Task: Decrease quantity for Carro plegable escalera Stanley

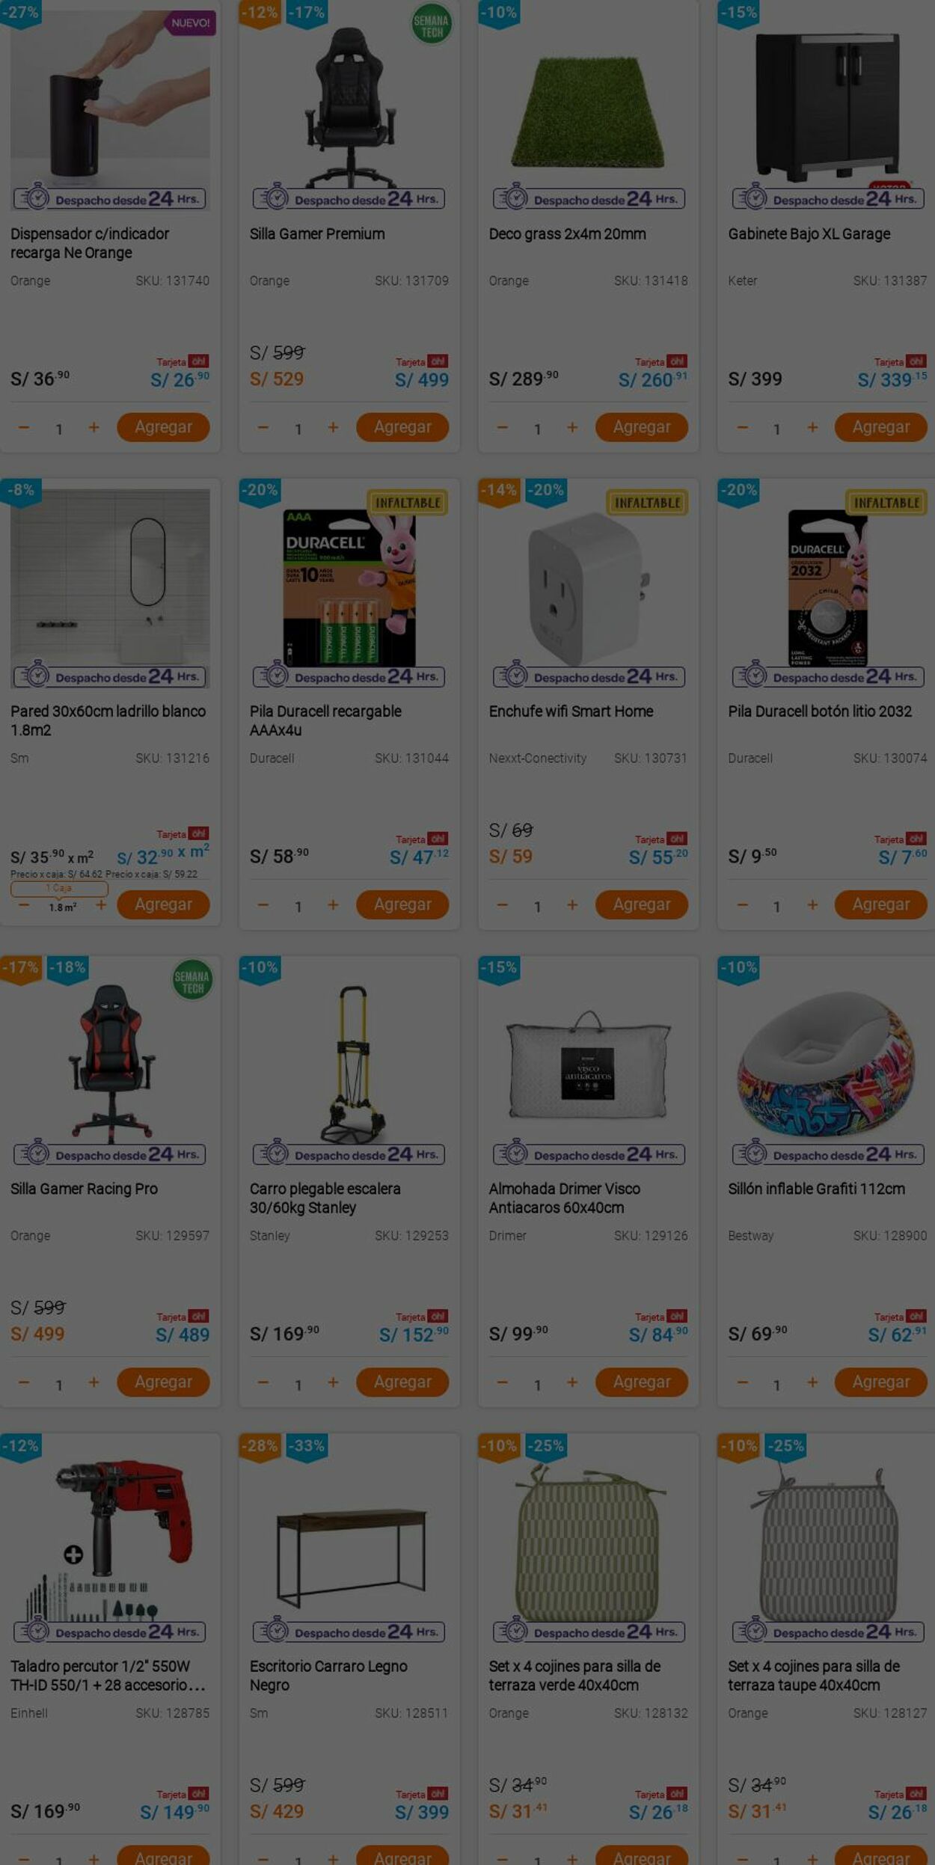Action: pos(263,1382)
